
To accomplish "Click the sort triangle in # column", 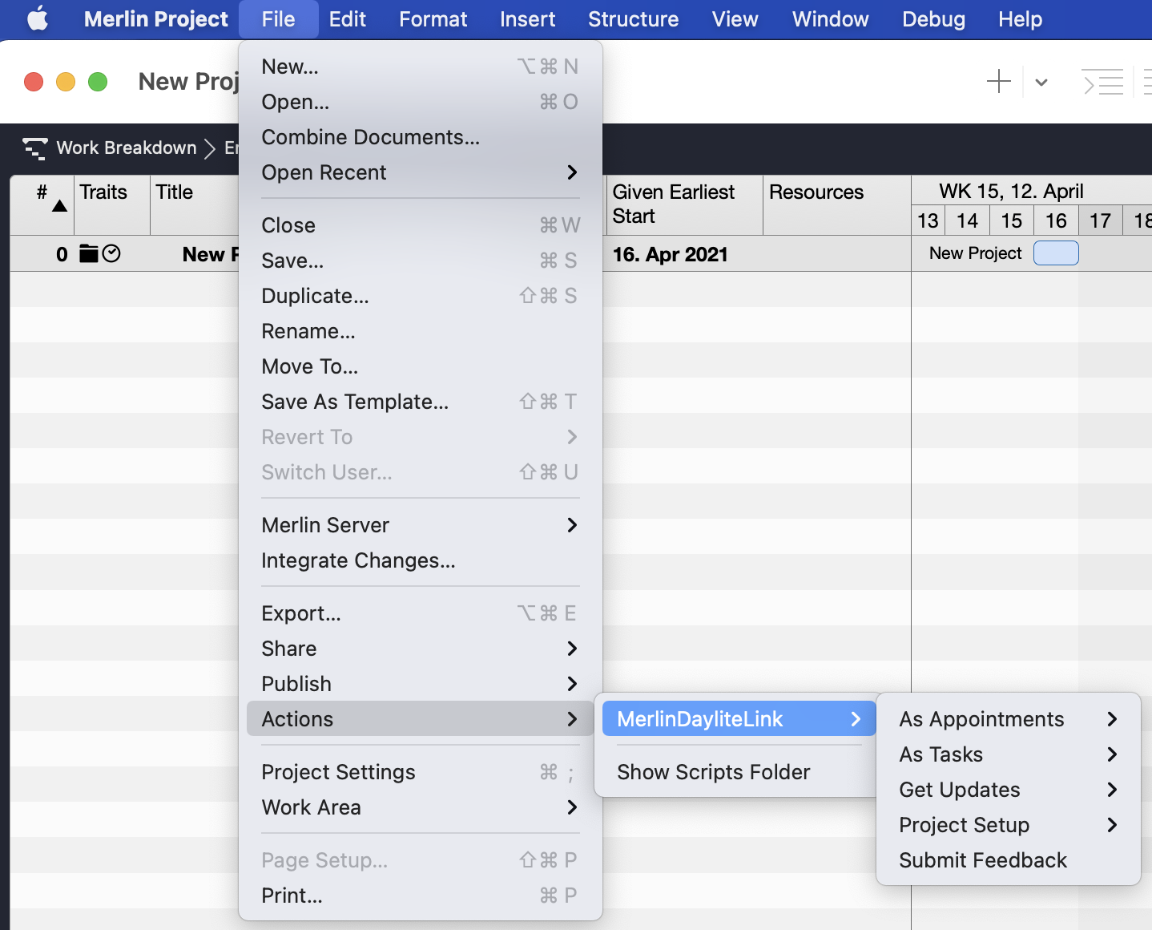I will coord(59,207).
